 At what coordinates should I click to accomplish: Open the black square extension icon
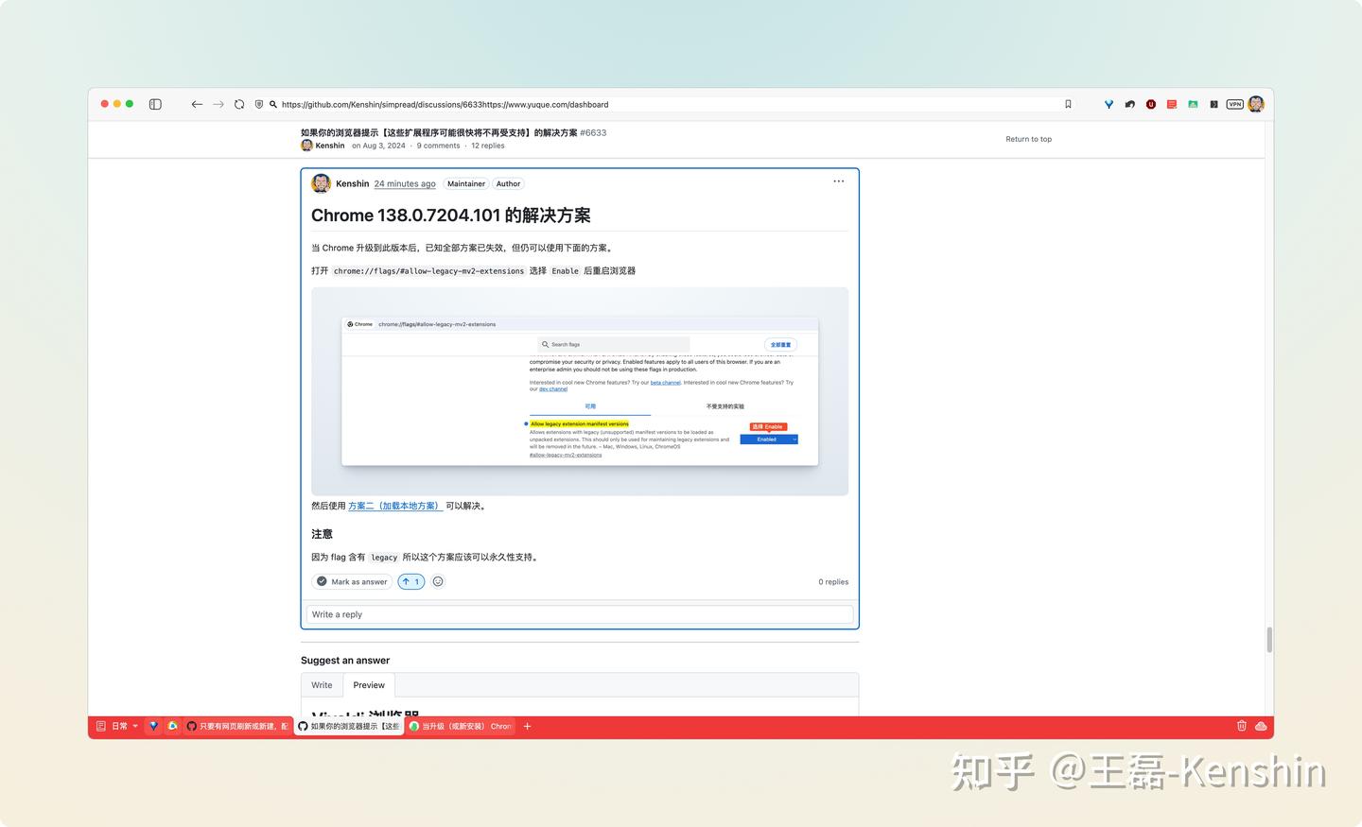(x=1214, y=104)
